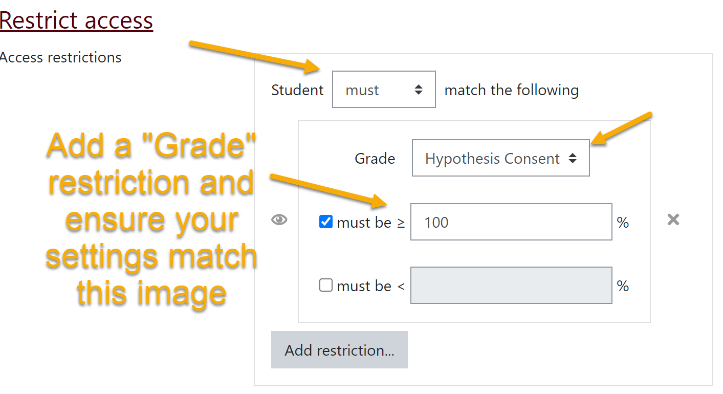Click the orange 'Add a Grade restriction' annotation
Viewport: 723px width, 394px height.
(x=151, y=220)
